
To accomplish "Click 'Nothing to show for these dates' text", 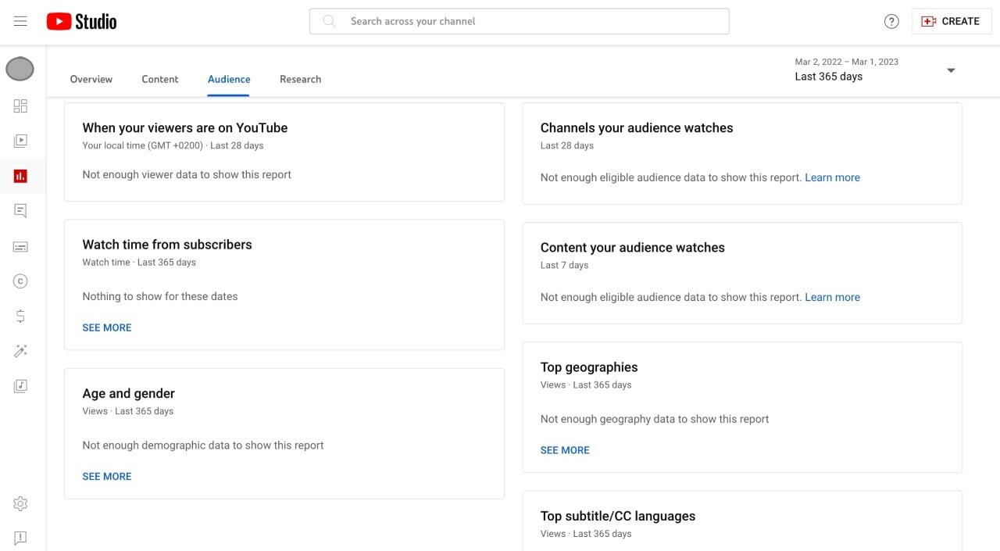I will pyautogui.click(x=160, y=296).
